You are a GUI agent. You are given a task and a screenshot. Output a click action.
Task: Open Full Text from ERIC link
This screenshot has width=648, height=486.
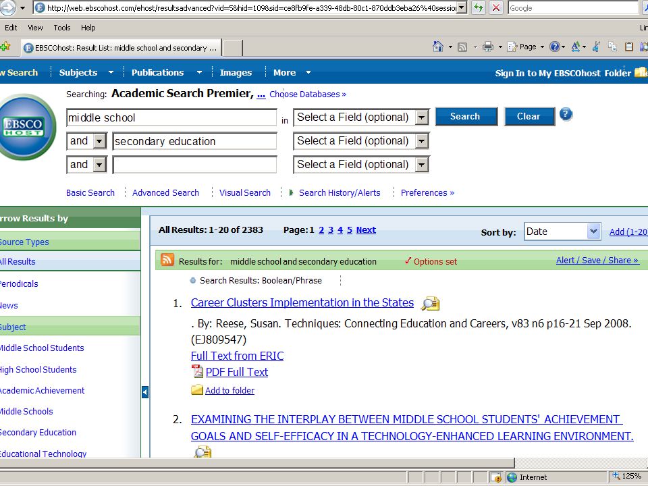[x=237, y=356]
